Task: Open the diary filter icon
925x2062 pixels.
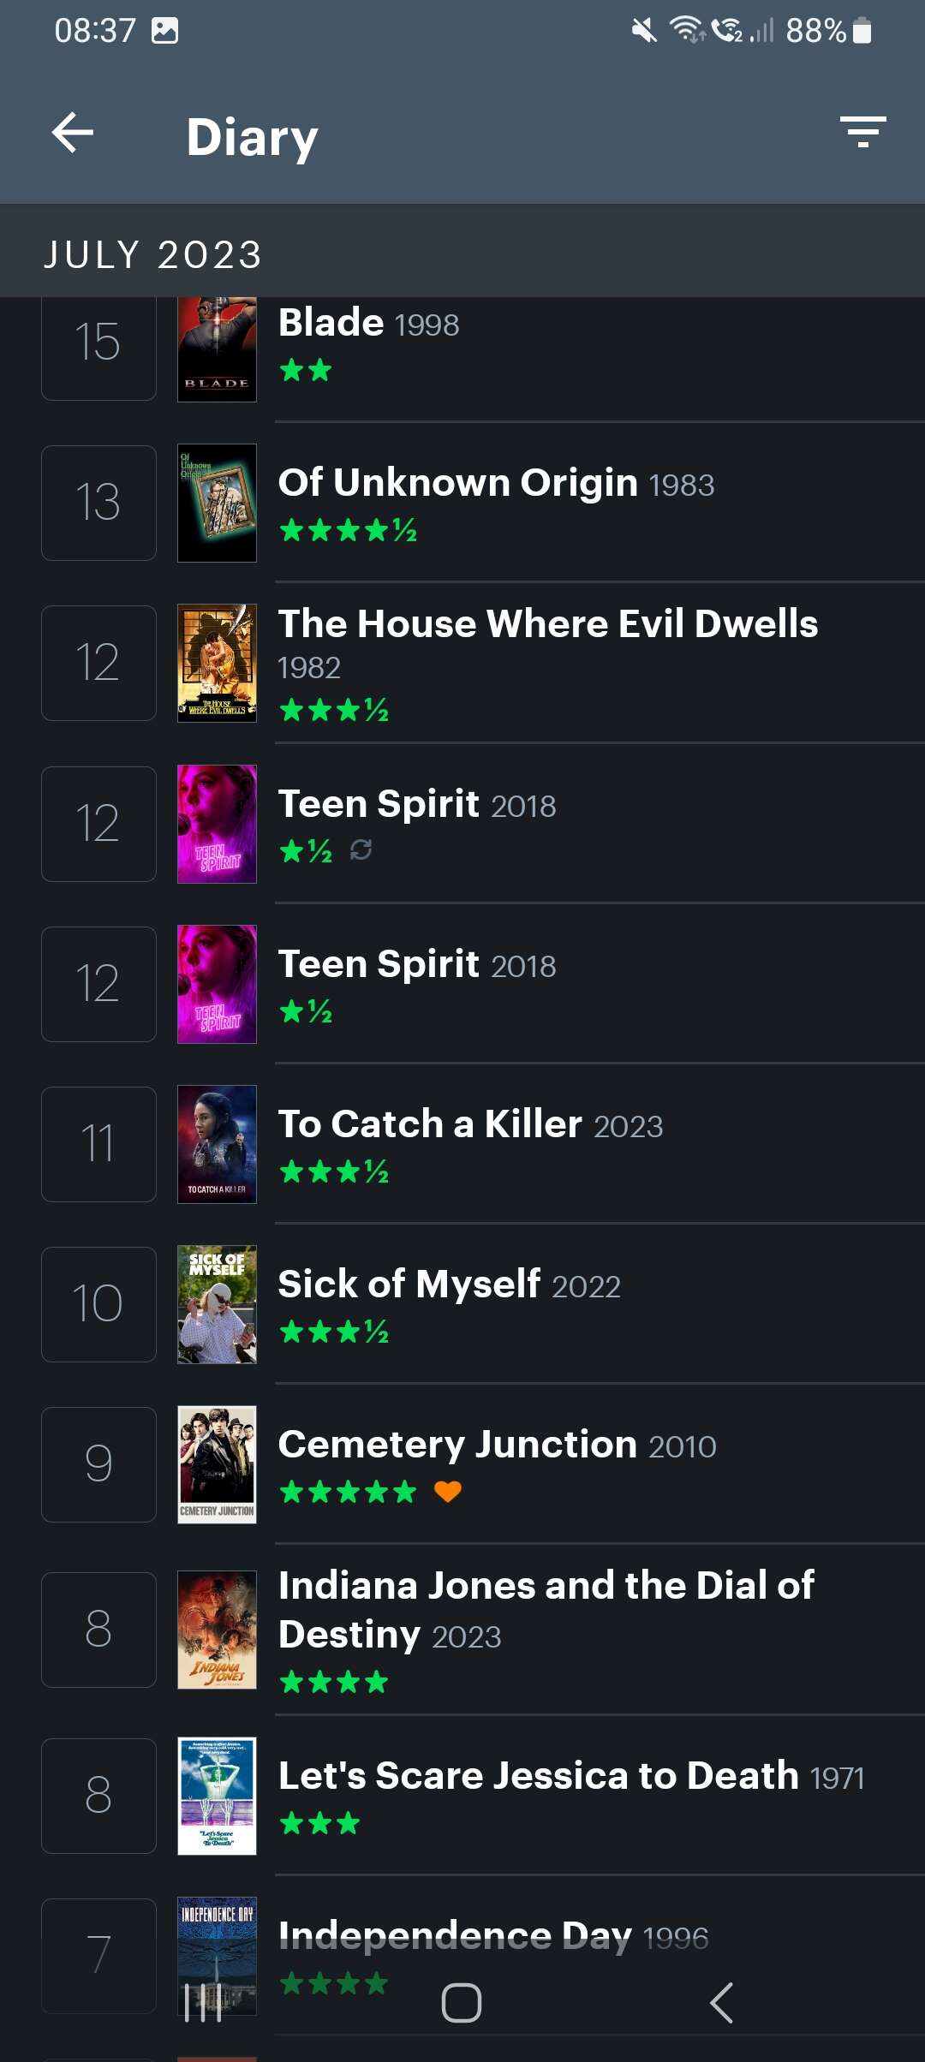Action: pyautogui.click(x=862, y=132)
